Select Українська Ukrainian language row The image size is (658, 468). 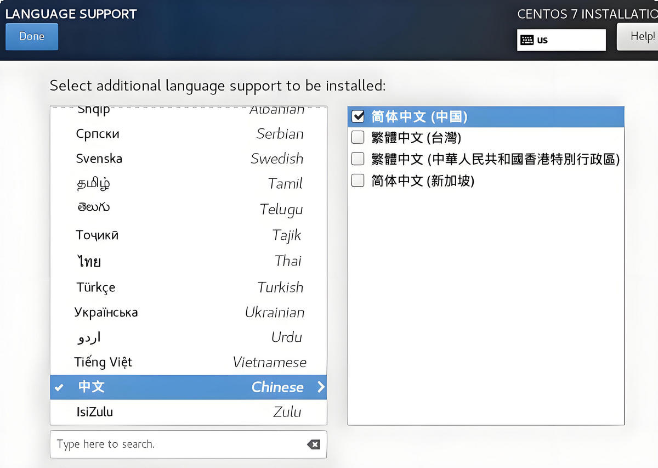point(188,313)
